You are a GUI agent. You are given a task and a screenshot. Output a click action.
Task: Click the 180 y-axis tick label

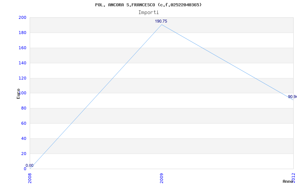22,33
